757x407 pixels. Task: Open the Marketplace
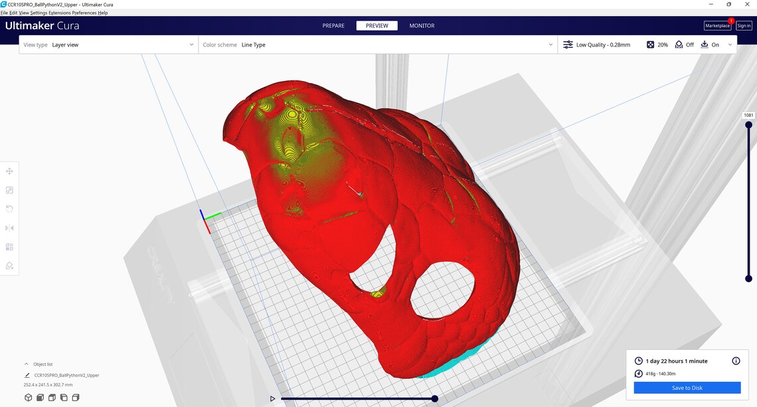(x=717, y=25)
